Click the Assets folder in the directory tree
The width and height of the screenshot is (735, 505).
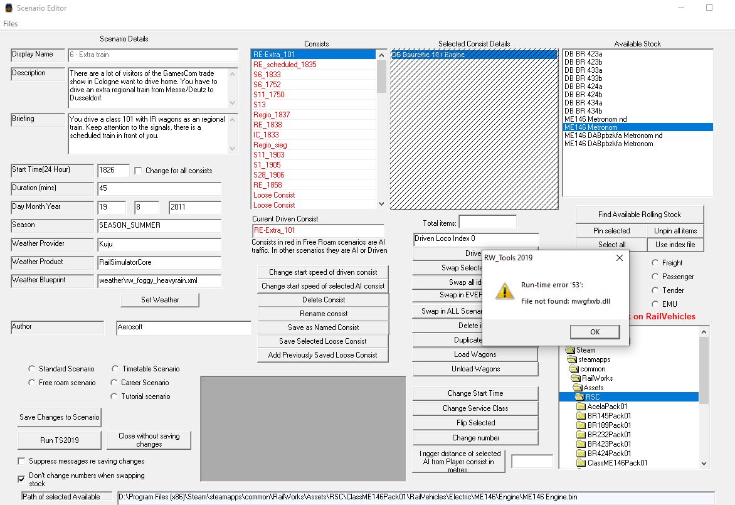[x=593, y=388]
